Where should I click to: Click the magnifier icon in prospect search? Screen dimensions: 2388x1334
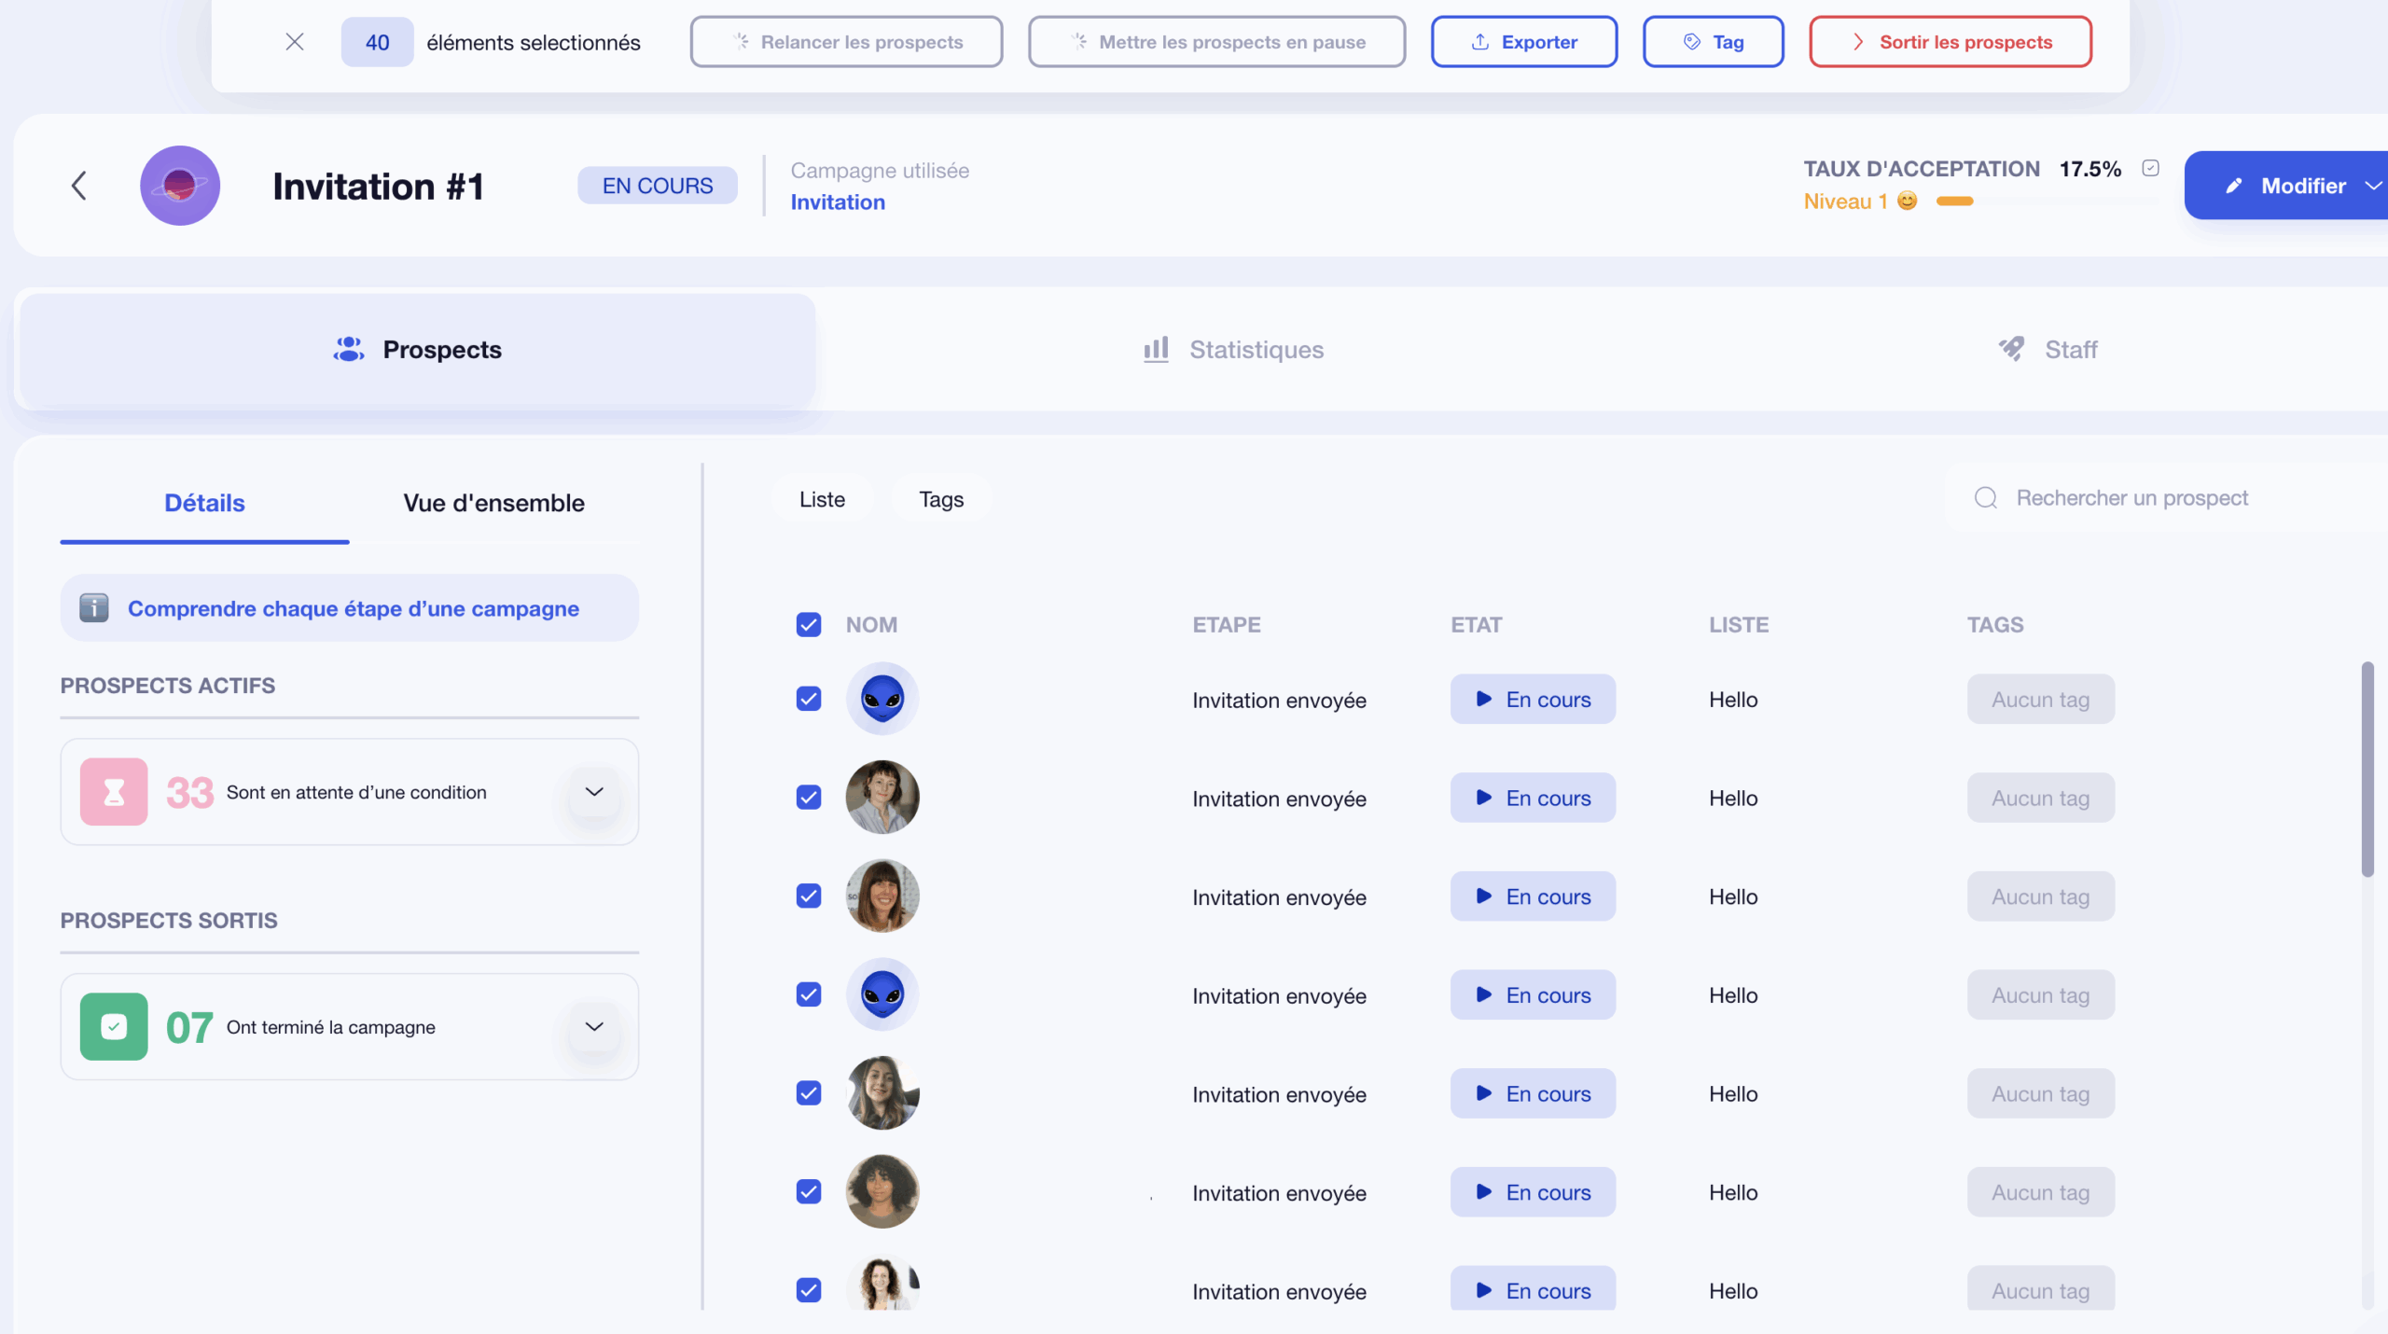(1986, 498)
